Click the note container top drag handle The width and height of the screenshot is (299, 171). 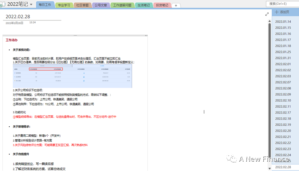click(x=75, y=36)
